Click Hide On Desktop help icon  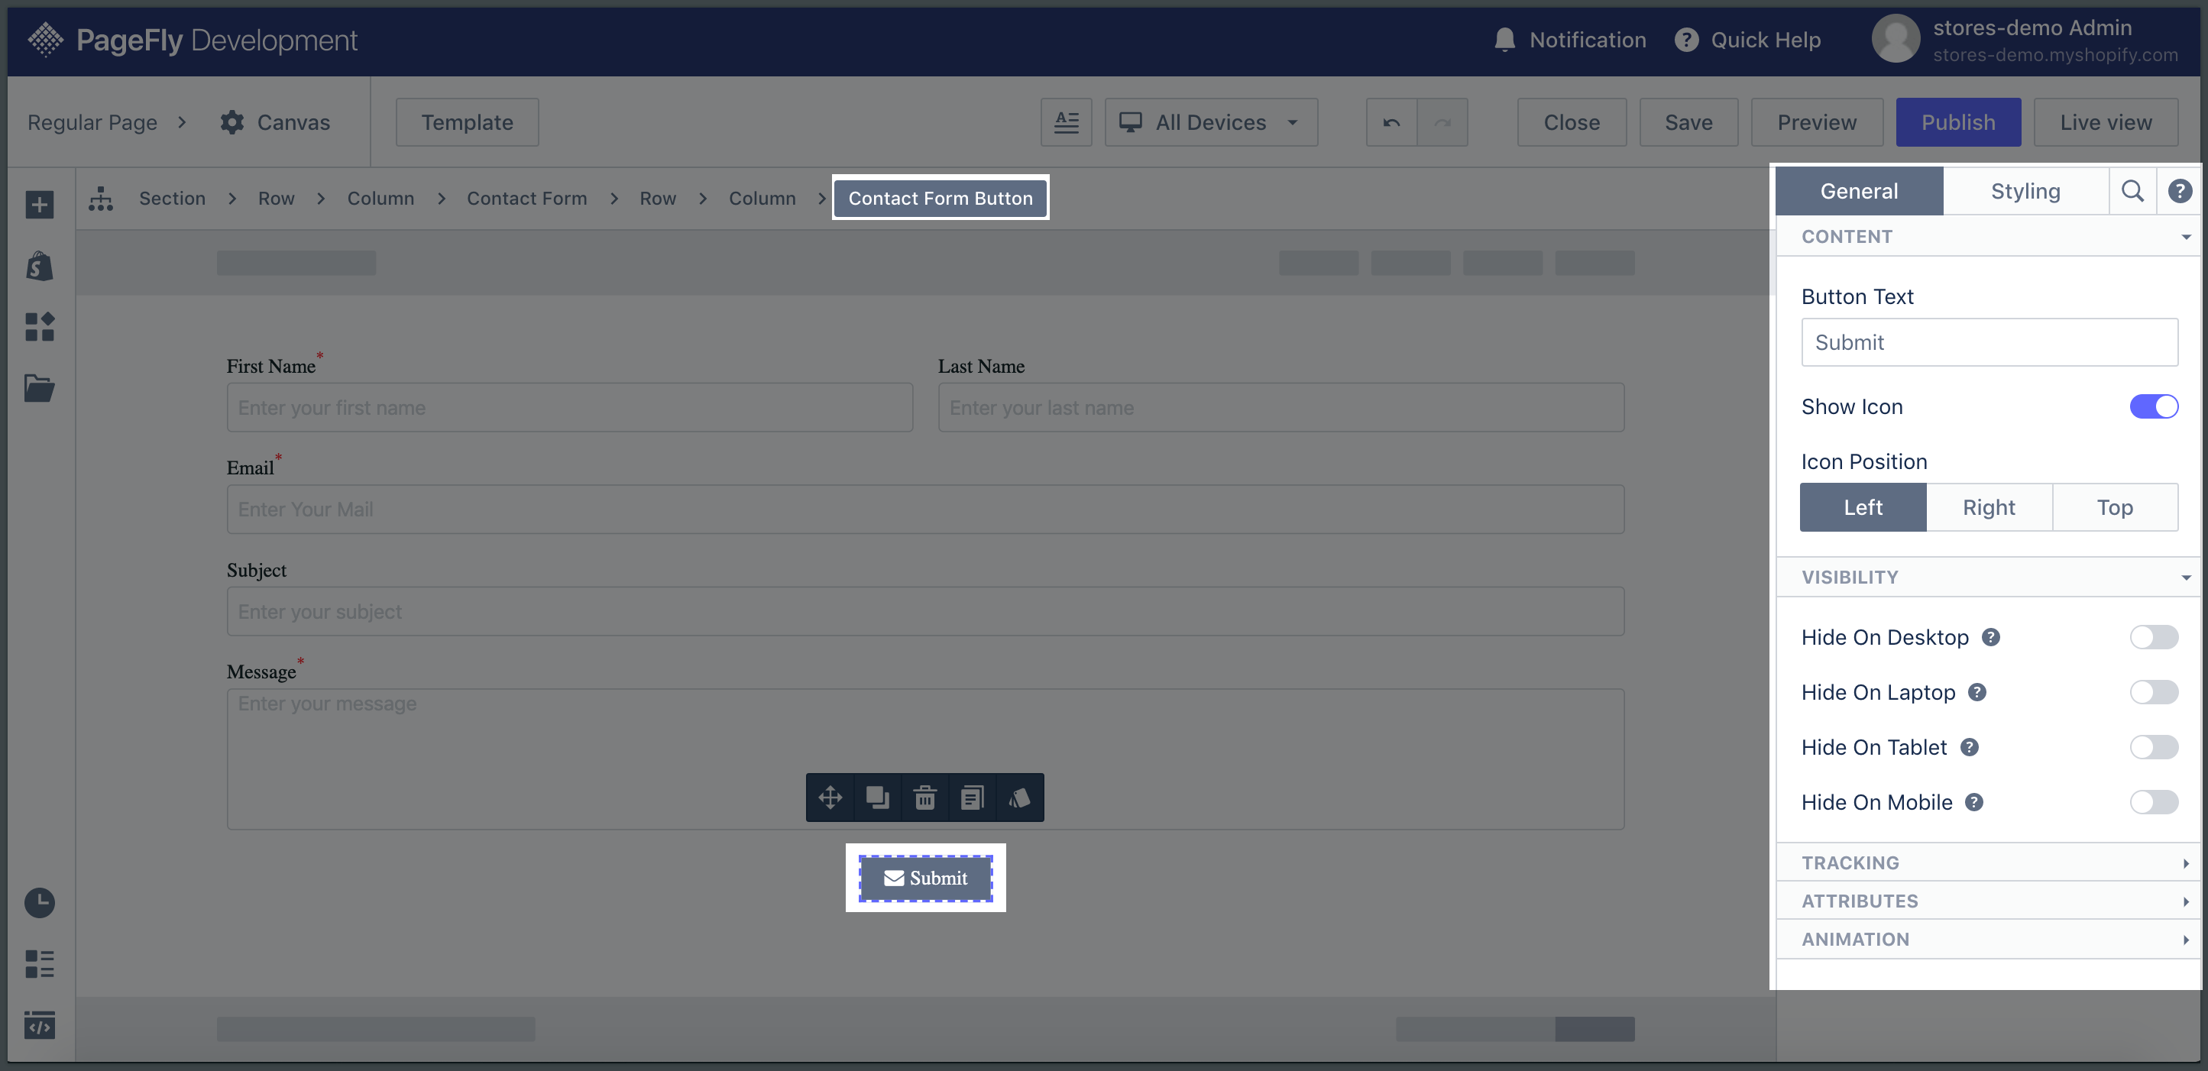pyautogui.click(x=1990, y=636)
